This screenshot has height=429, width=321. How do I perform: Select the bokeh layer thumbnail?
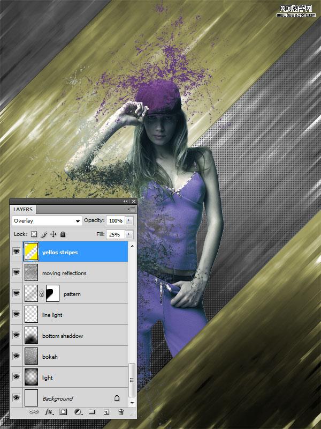32,356
